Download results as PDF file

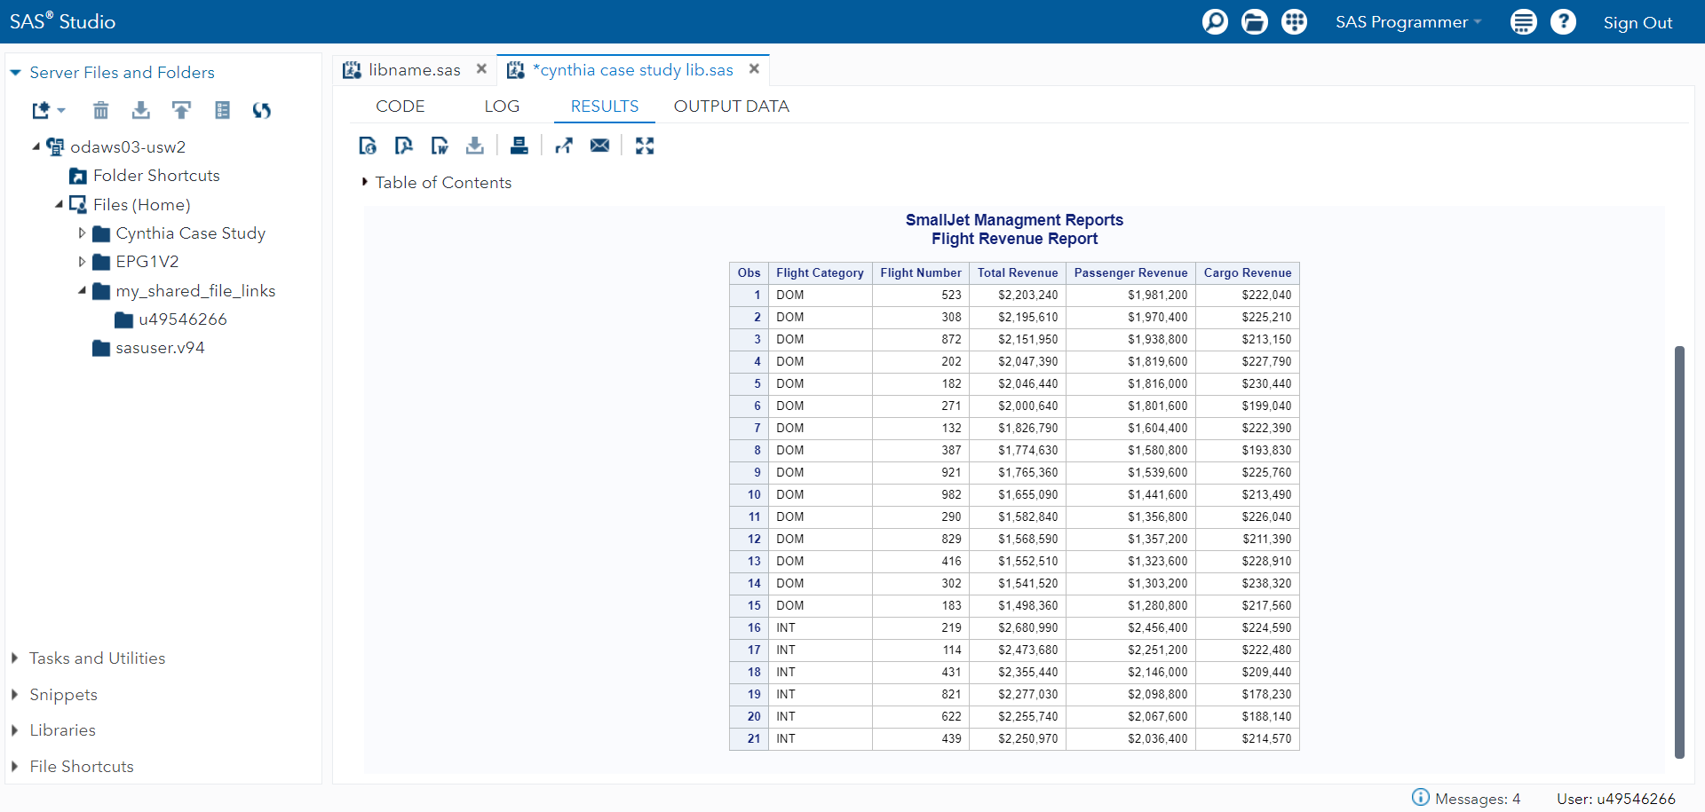point(403,146)
